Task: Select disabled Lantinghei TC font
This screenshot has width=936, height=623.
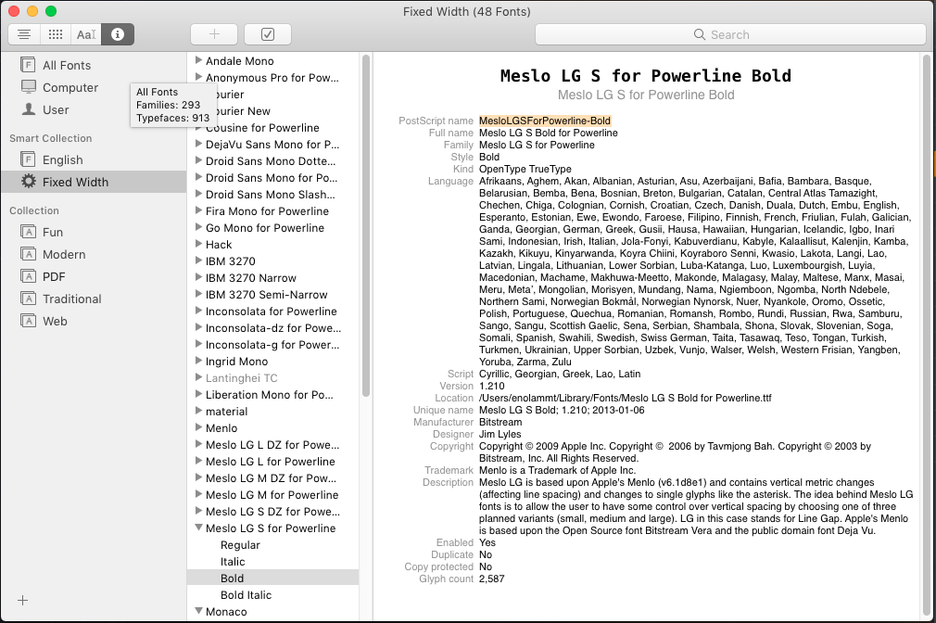Action: [241, 378]
